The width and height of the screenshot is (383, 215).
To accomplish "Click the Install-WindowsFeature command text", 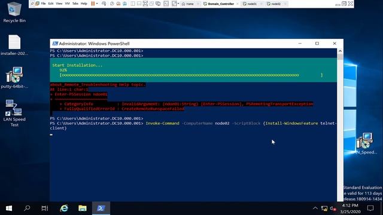I will [291, 124].
